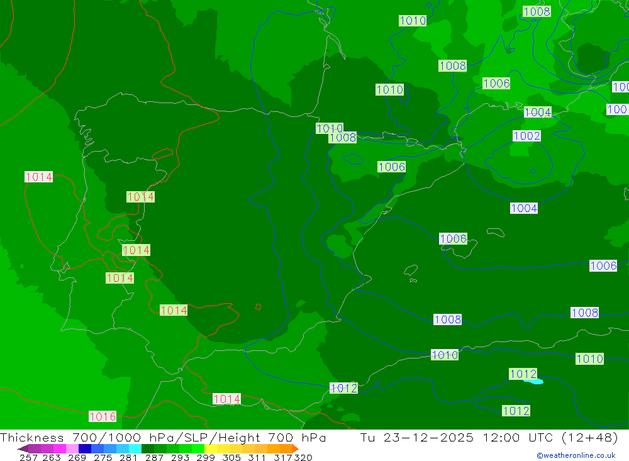Click the legend value 257

(x=28, y=457)
